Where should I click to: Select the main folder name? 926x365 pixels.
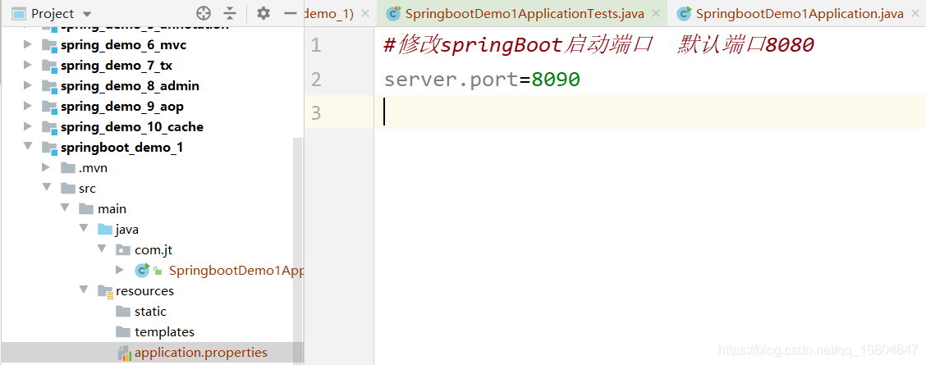tap(112, 209)
